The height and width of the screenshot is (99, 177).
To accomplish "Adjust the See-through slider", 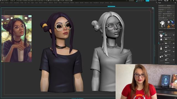I will click(140, 1).
